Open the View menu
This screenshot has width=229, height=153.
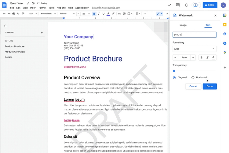(x=25, y=8)
